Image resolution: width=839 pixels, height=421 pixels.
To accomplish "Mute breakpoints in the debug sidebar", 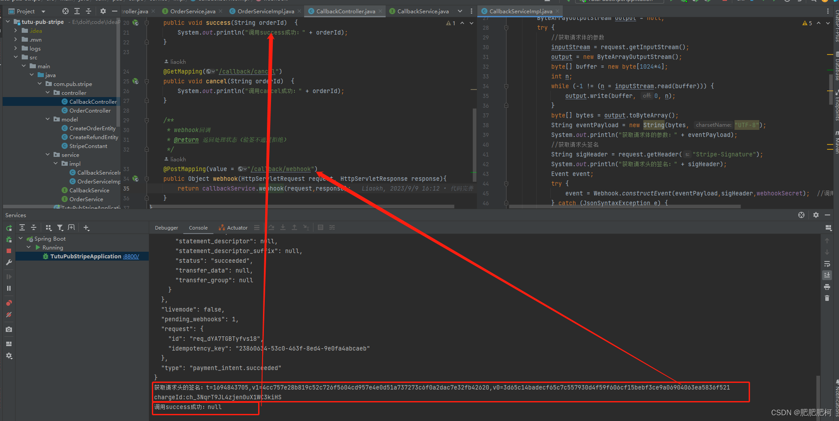I will click(x=9, y=314).
